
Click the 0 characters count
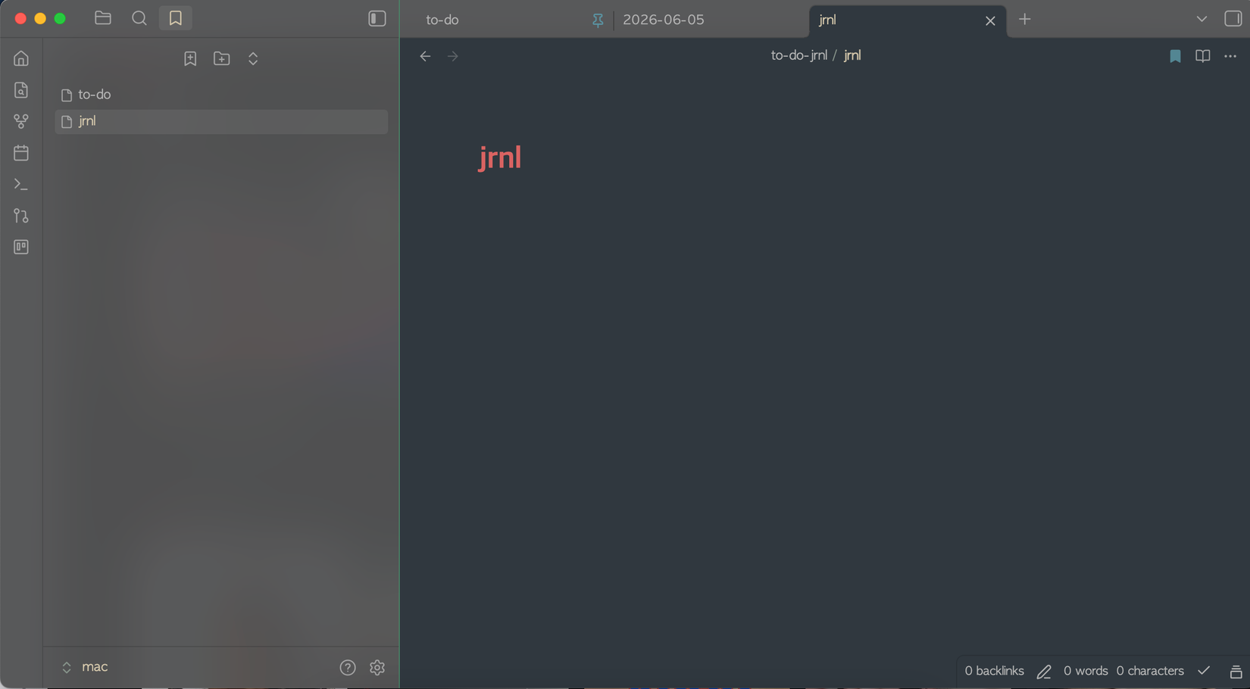(x=1150, y=671)
